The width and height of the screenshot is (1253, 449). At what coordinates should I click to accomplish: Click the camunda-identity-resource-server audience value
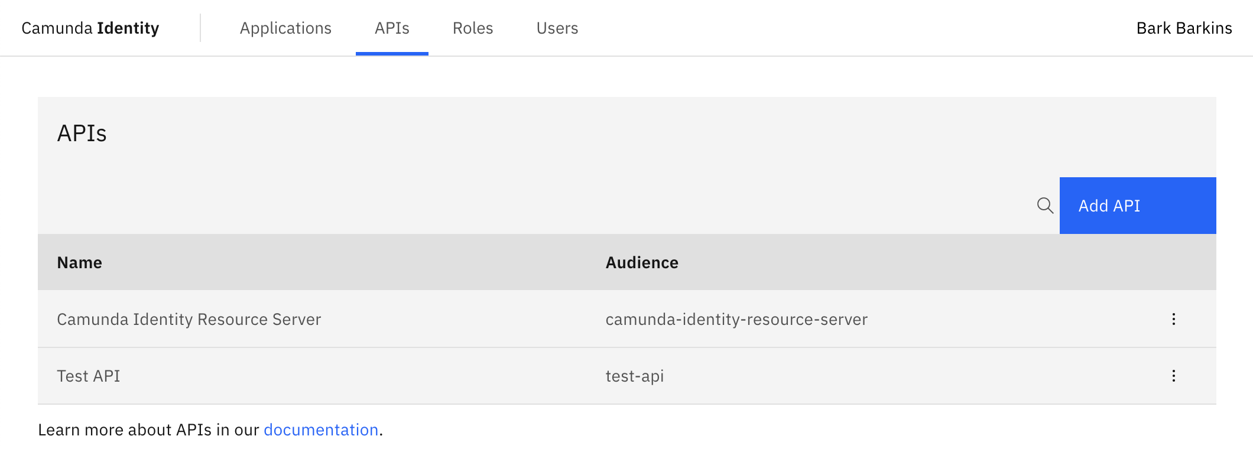pos(736,319)
